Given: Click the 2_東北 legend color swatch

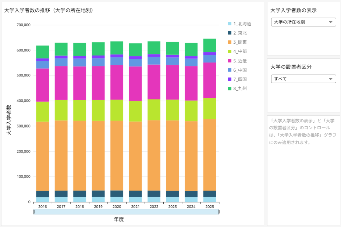Looking at the screenshot, I should point(230,33).
